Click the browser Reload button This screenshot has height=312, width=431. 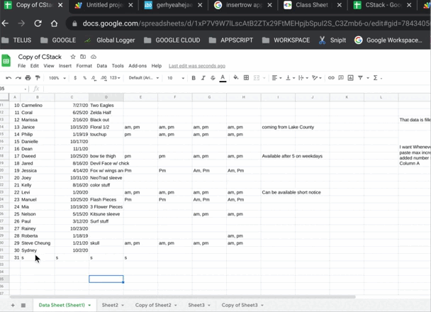38,23
